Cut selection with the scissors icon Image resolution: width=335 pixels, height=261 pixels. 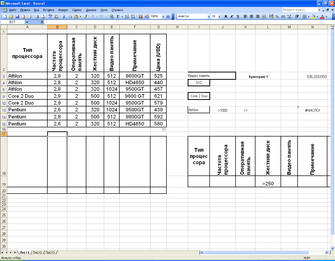coord(64,16)
